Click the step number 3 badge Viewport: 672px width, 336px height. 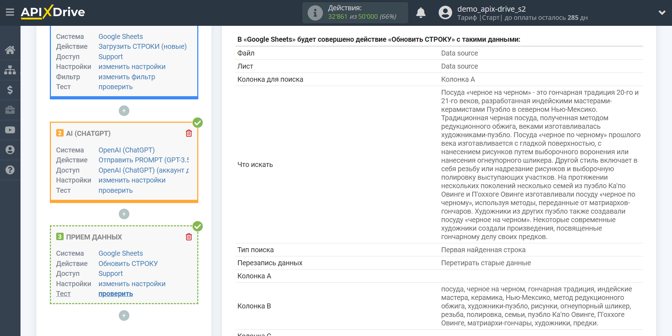pos(60,237)
